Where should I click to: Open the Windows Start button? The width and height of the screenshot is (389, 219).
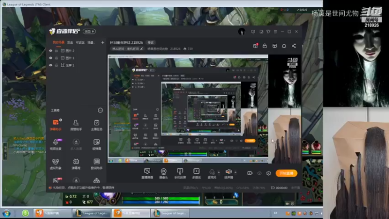(x=6, y=213)
